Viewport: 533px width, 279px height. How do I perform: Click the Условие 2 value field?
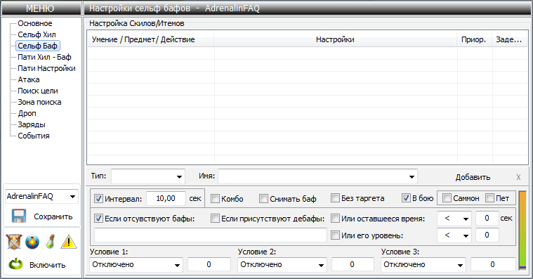[353, 265]
